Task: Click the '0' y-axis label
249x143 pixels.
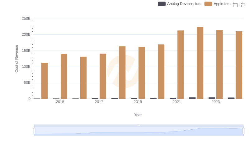Action: point(29,99)
